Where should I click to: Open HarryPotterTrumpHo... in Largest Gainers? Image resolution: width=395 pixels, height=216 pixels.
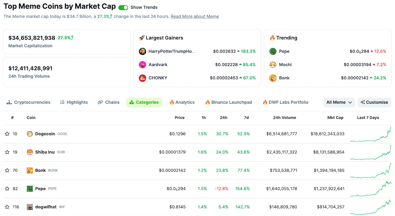click(172, 51)
